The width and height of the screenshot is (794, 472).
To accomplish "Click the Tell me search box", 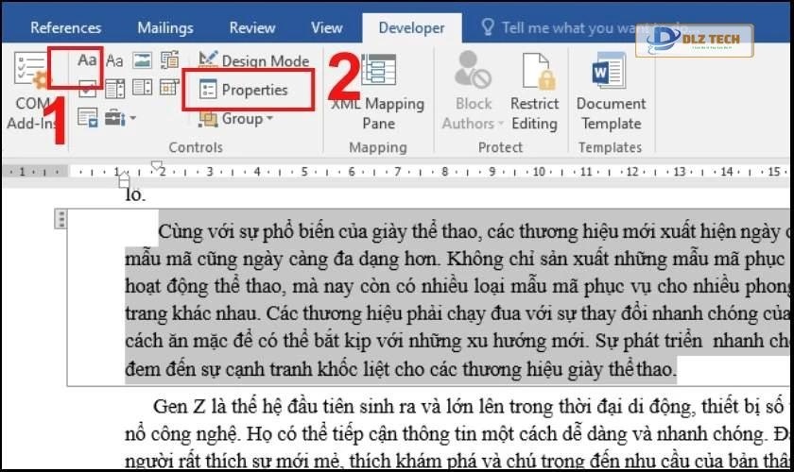I will [x=558, y=27].
